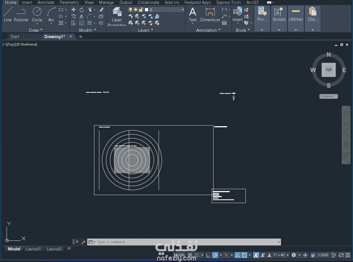Click the Linear dimension icon
353x262 pixels.
pyautogui.click(x=224, y=10)
